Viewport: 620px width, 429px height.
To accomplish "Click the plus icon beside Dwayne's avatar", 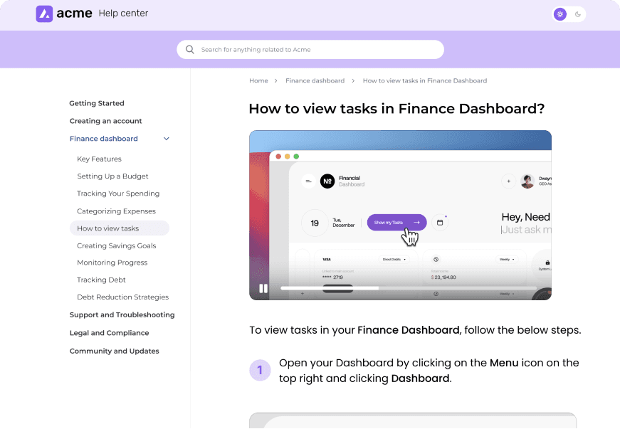I will [508, 181].
